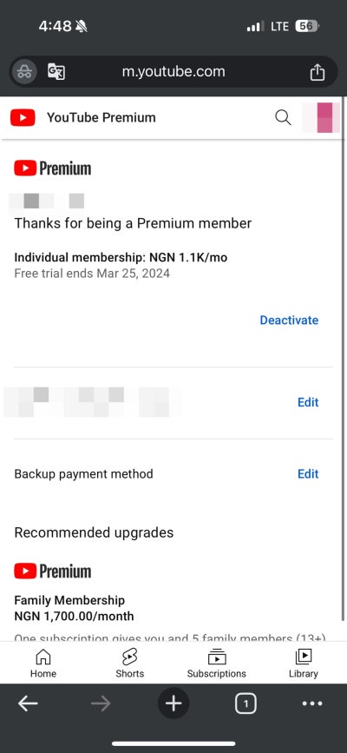The width and height of the screenshot is (347, 753).
Task: Open YouTube search magnifier icon
Action: [x=283, y=117]
